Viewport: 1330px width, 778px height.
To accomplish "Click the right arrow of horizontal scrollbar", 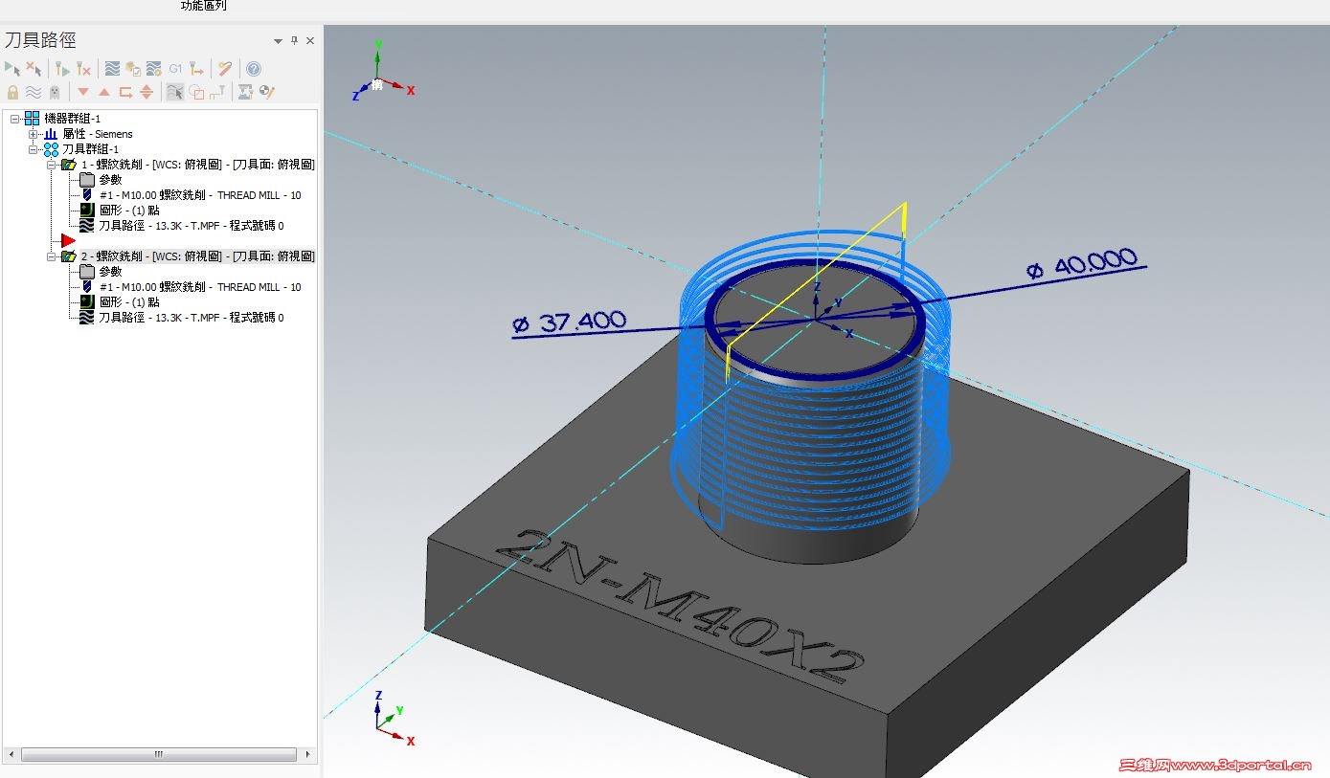I will tap(308, 754).
